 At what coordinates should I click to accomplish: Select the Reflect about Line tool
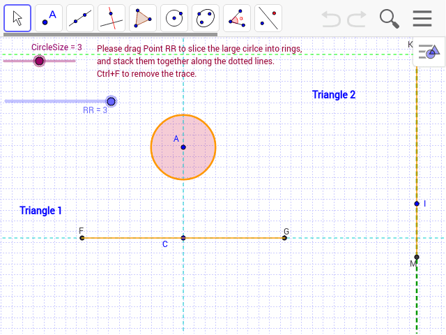[268, 18]
